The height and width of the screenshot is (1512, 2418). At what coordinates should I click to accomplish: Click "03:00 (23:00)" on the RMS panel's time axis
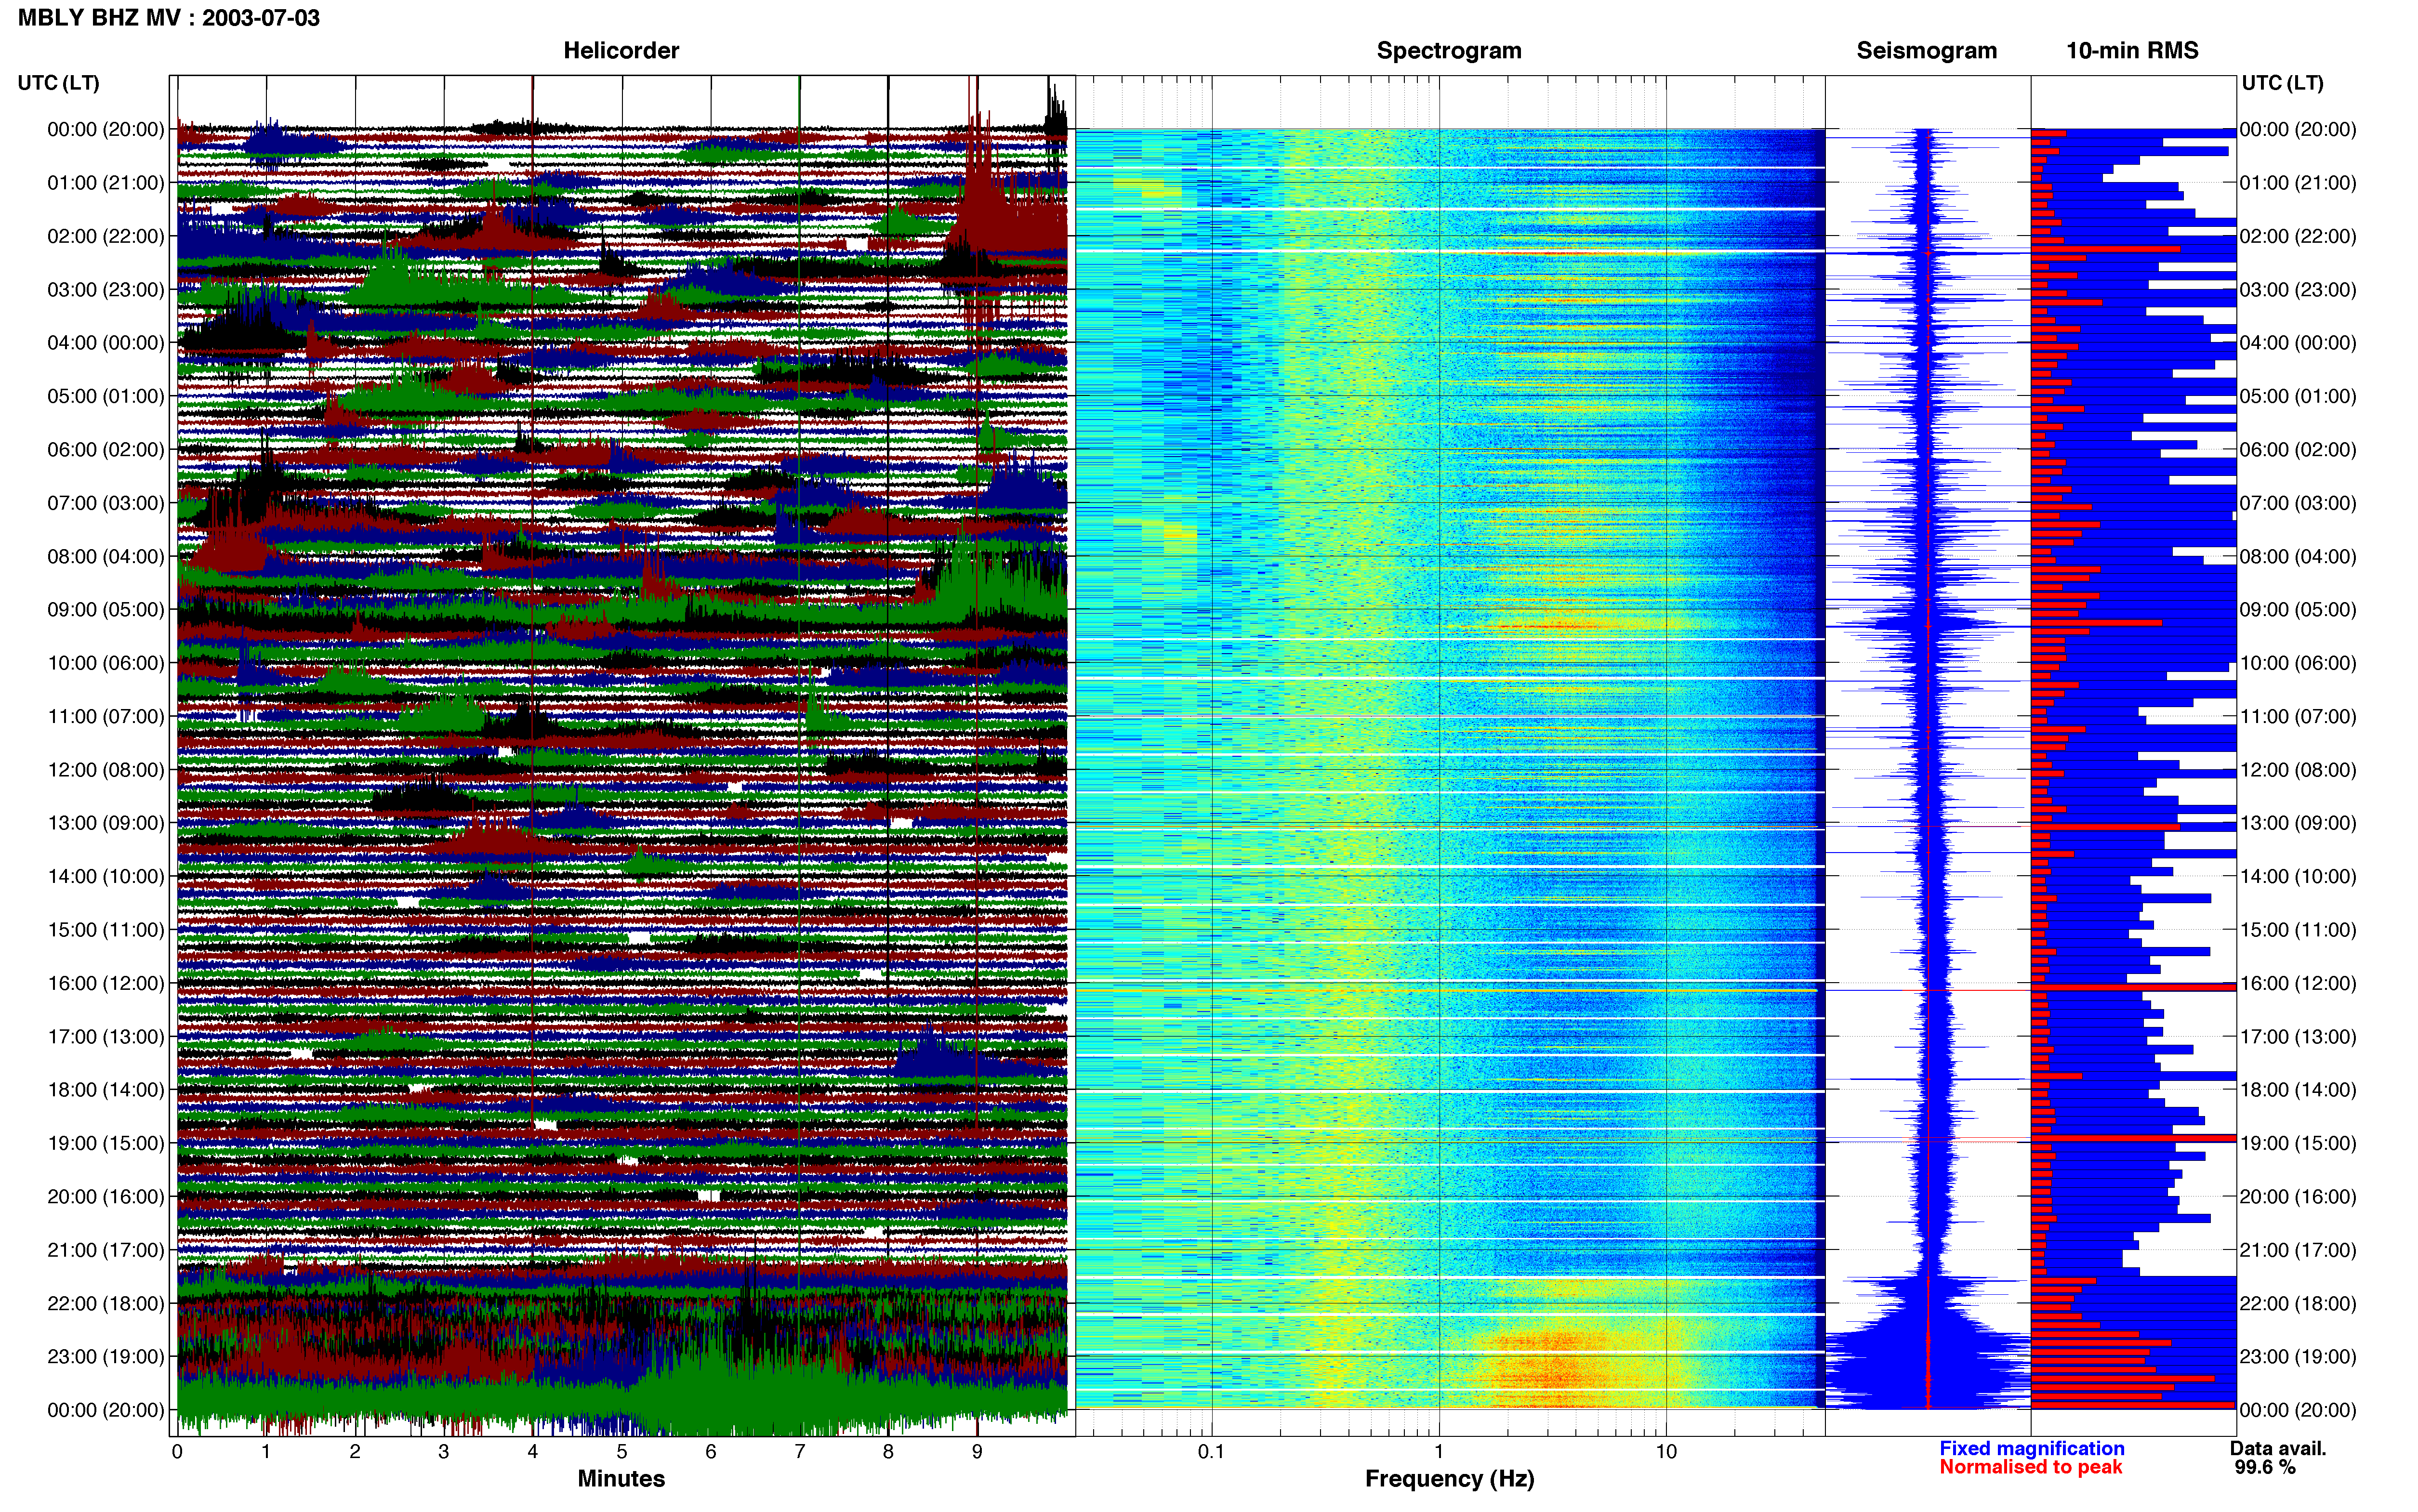(x=2298, y=289)
